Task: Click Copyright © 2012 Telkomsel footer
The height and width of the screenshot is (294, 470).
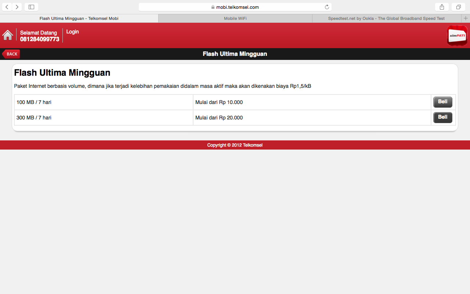Action: point(235,145)
